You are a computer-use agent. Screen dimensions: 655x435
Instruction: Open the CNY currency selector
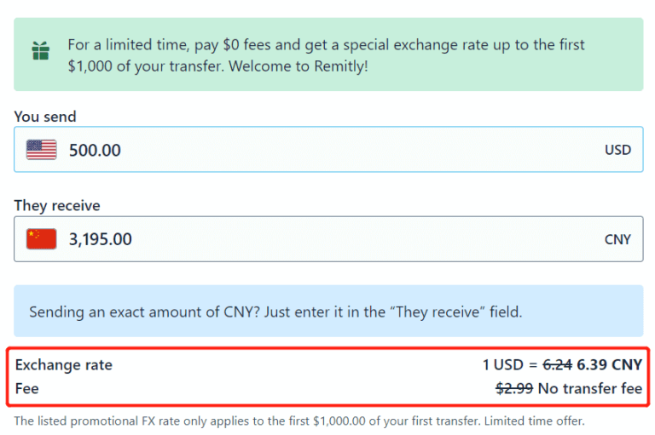tap(617, 239)
